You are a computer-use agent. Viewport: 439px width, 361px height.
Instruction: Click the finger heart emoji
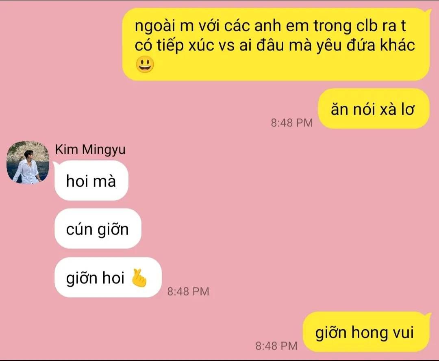(x=139, y=278)
